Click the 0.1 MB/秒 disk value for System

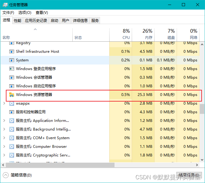pyautogui.click(x=166, y=60)
